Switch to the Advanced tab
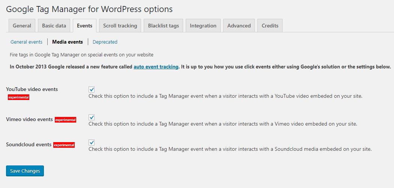 click(239, 26)
